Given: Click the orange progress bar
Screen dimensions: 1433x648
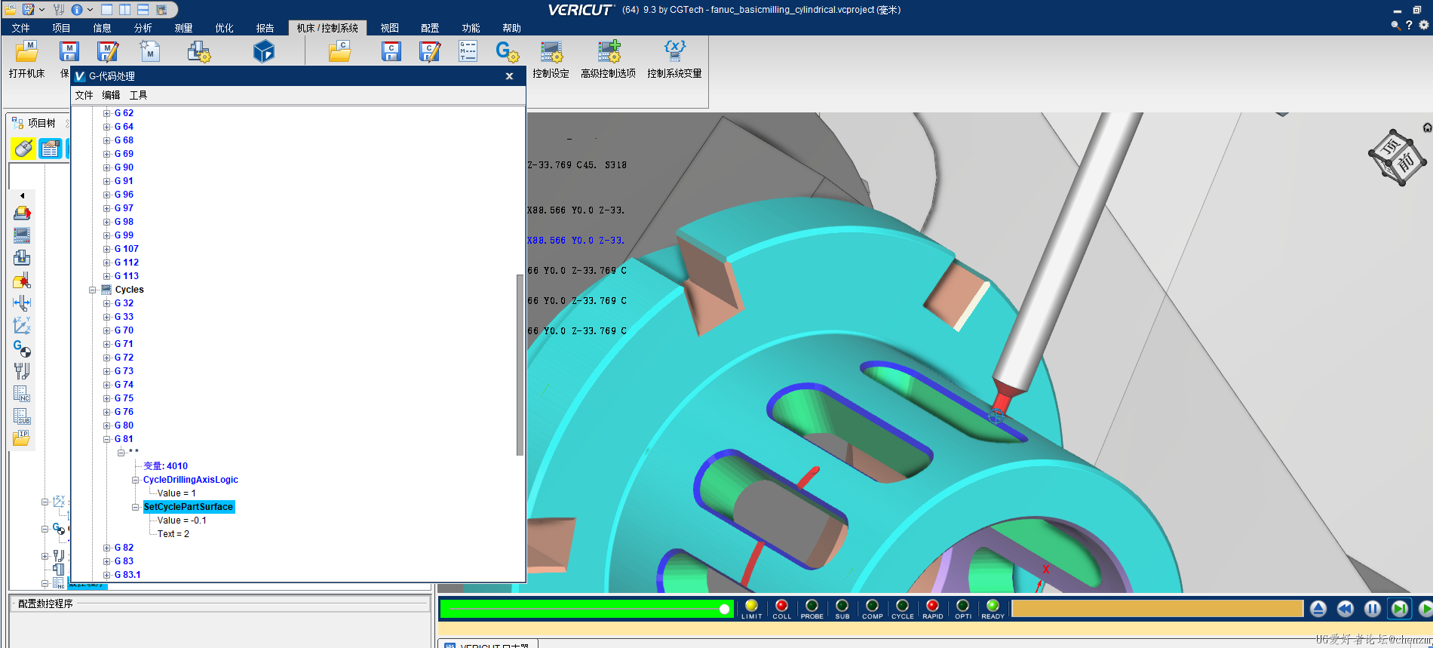Looking at the screenshot, I should pos(1157,609).
